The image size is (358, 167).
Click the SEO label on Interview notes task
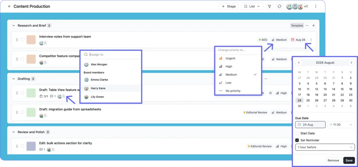[x=263, y=40]
